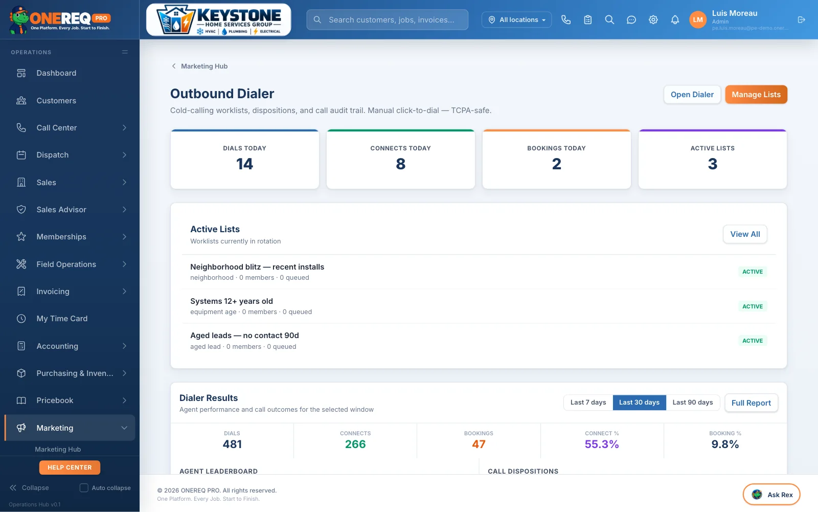This screenshot has height=512, width=818.
Task: Click the LM user avatar
Action: click(x=698, y=19)
